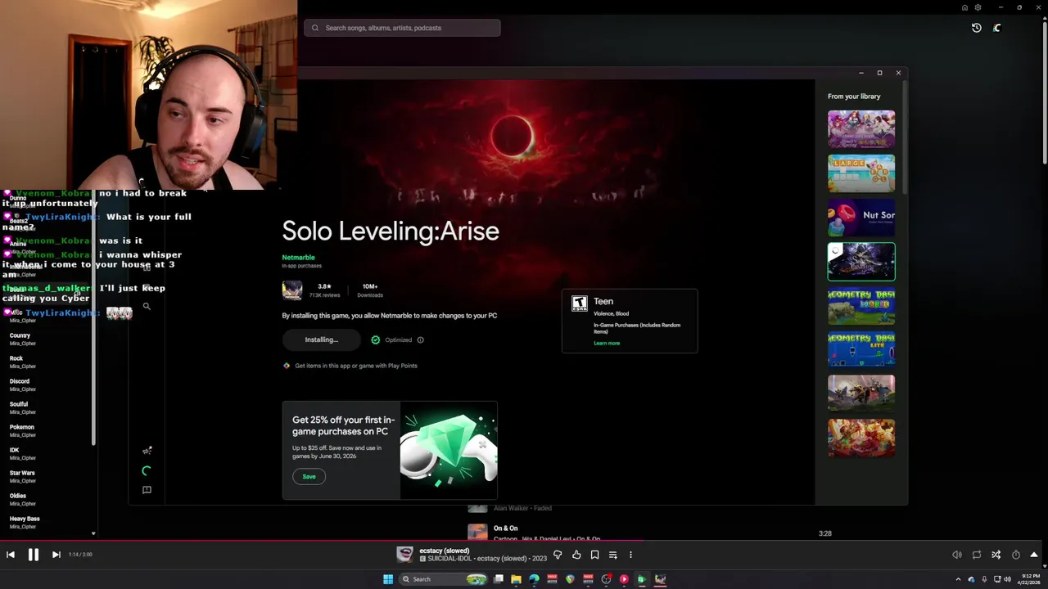Click the green Optimized check badge
The height and width of the screenshot is (589, 1048).
pos(376,339)
